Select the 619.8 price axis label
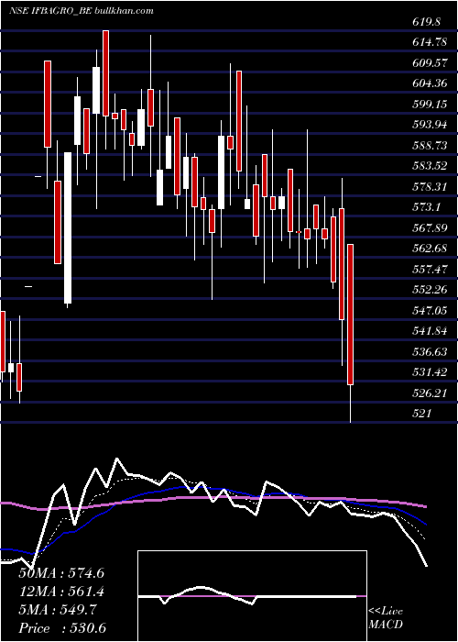The height and width of the screenshot is (642, 458). [426, 22]
